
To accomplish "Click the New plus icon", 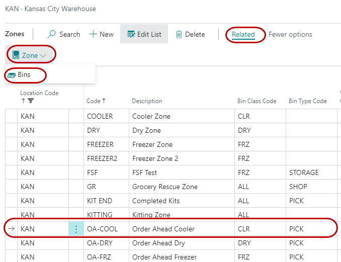I will [x=93, y=34].
